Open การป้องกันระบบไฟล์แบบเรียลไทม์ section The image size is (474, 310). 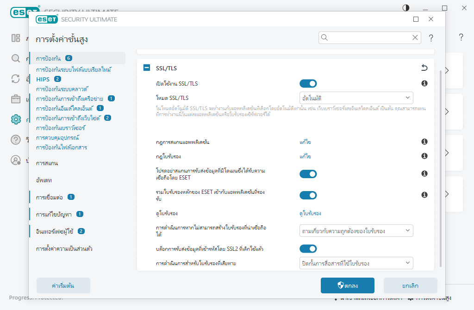coord(74,69)
